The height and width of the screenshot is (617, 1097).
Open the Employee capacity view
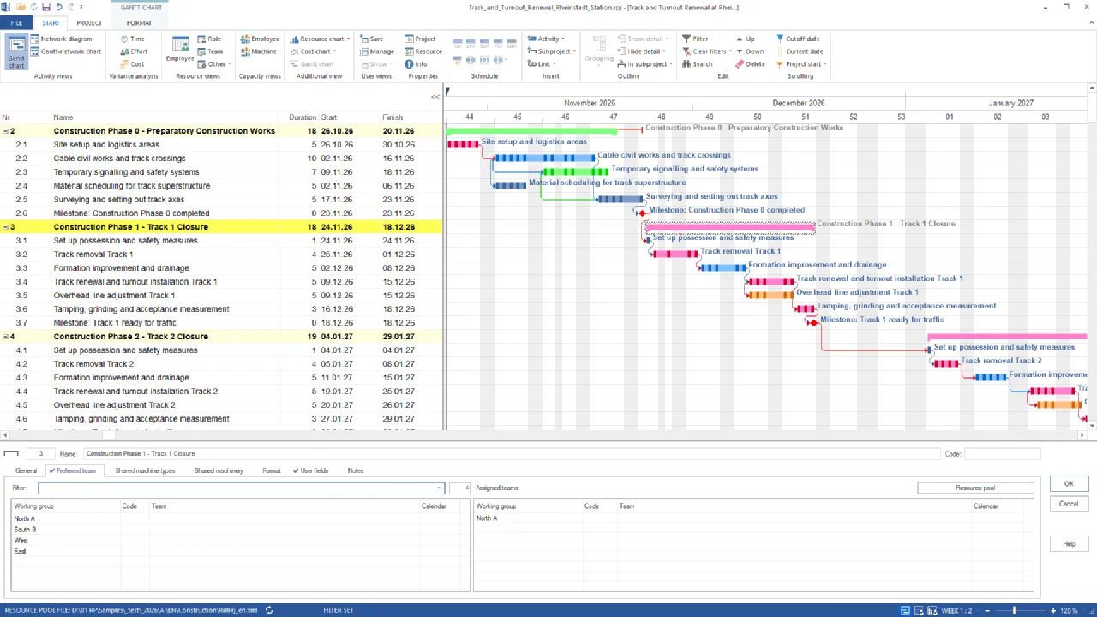(x=260, y=39)
